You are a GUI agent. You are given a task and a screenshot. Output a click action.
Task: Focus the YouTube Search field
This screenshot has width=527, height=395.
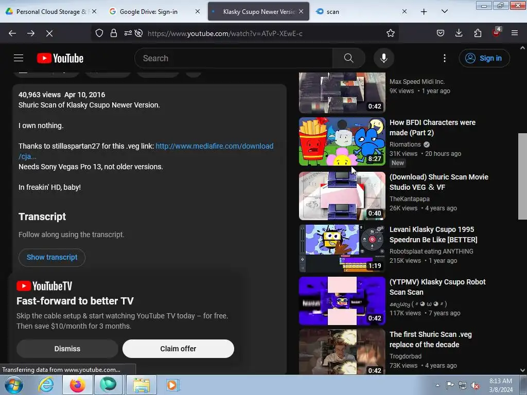click(x=234, y=58)
